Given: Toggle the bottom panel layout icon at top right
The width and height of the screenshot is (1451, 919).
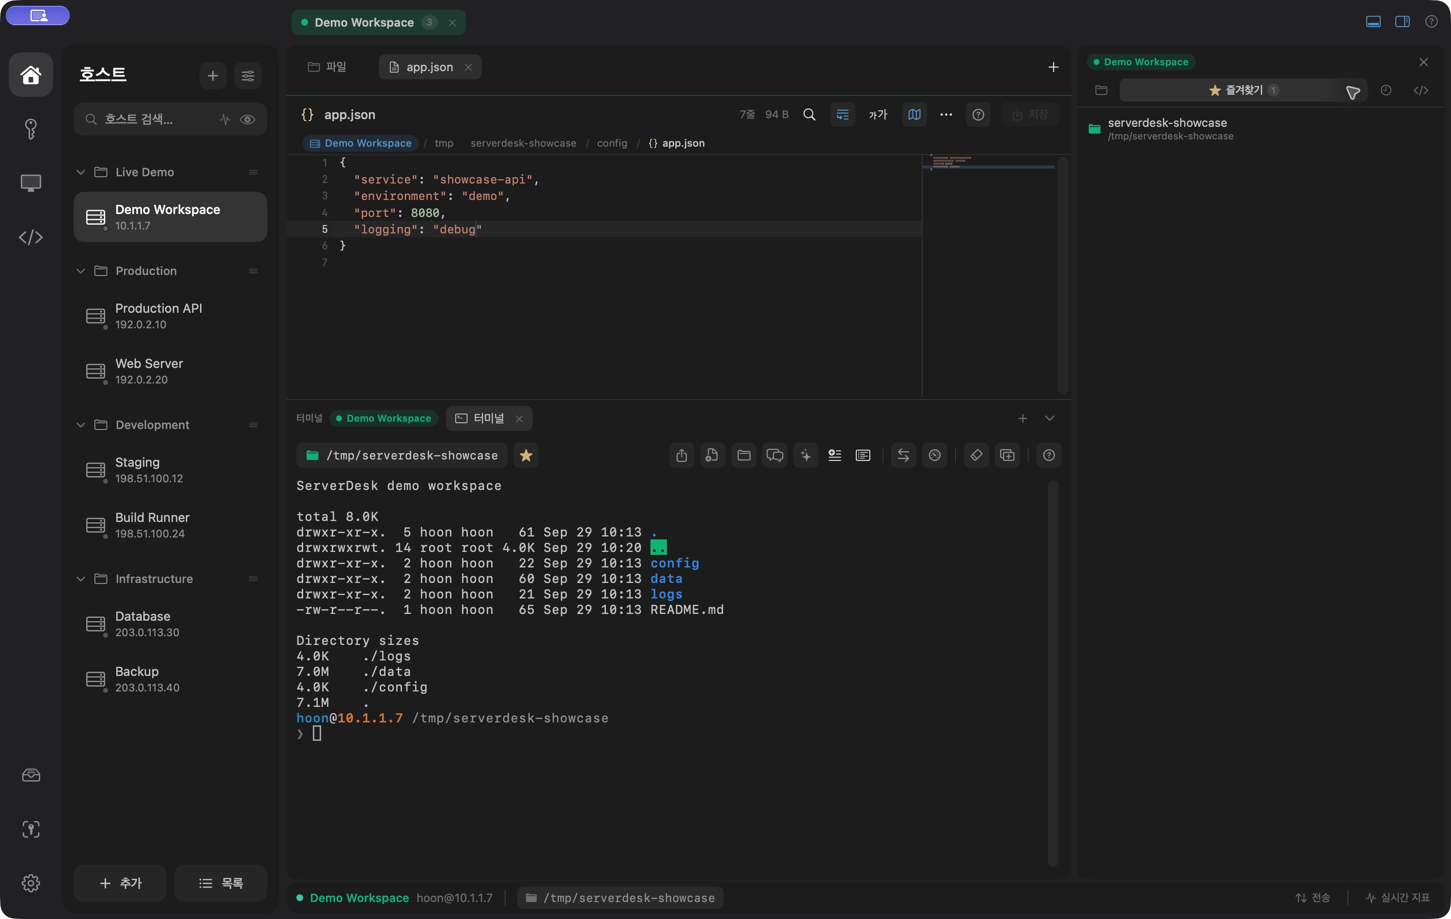Looking at the screenshot, I should coord(1374,22).
